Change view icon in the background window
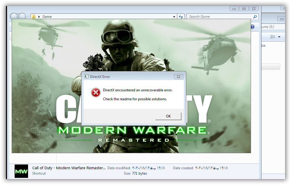 pos(272,37)
